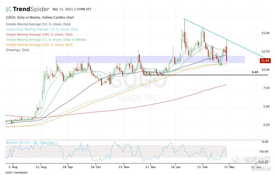Click the TrendSpider brand name text
Screen dimensions: 276x175
(31, 9)
